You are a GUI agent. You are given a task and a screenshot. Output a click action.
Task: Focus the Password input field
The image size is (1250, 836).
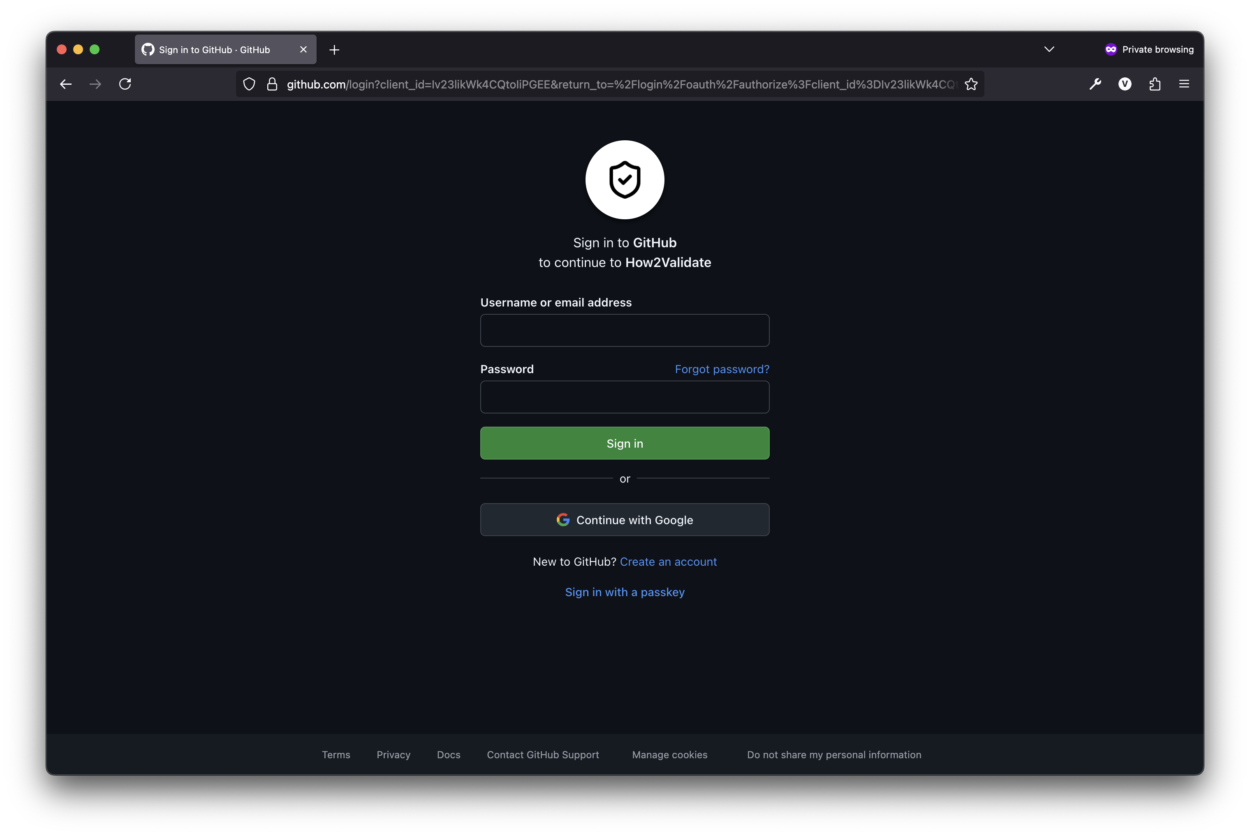[625, 397]
